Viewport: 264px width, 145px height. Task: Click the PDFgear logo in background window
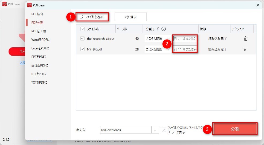(x=5, y=4)
